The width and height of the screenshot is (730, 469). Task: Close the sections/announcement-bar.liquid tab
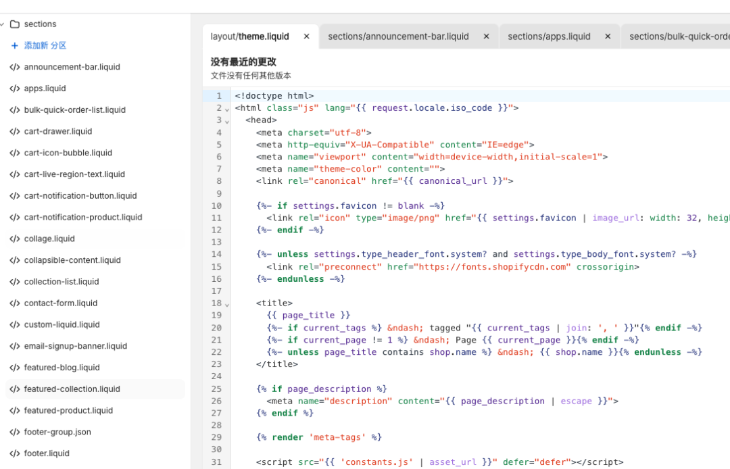point(486,36)
